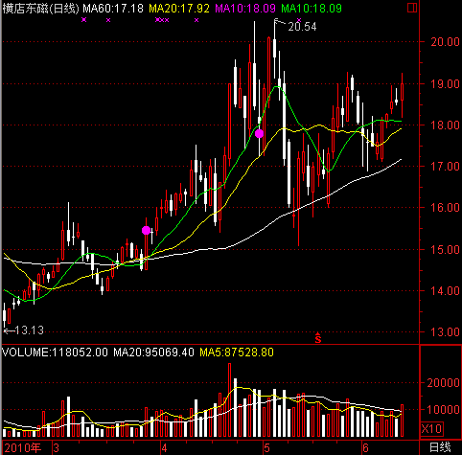
Task: Click the magenta MA10:18.09 label
Action: click(x=245, y=9)
